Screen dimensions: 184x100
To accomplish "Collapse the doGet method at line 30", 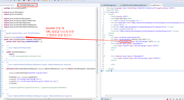I will (3, 69).
